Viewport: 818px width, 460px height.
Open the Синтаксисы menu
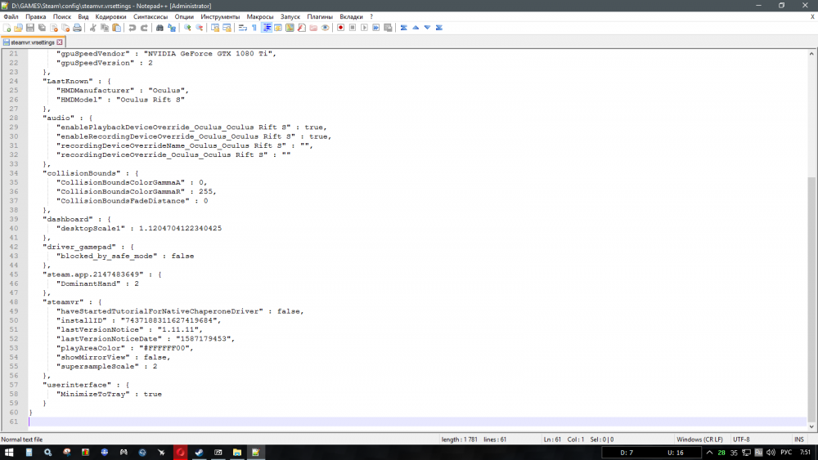[151, 16]
